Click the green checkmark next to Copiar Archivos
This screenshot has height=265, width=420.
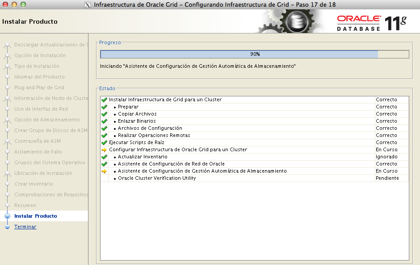(104, 114)
